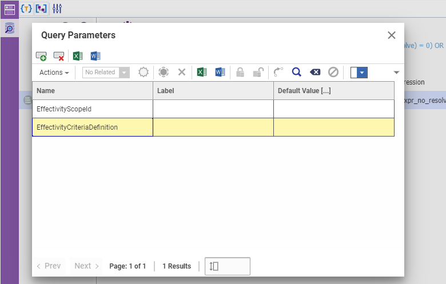
Task: Click the Default Value [...] column header
Action: click(x=334, y=91)
